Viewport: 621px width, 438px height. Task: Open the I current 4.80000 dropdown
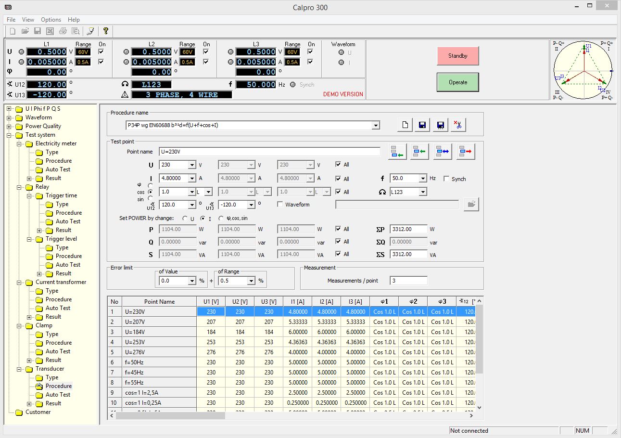(192, 178)
